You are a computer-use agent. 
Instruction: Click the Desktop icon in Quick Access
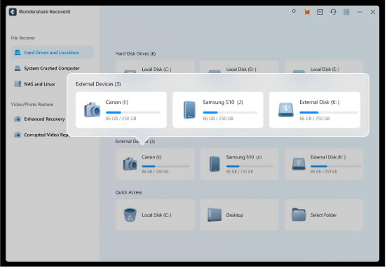[215, 215]
